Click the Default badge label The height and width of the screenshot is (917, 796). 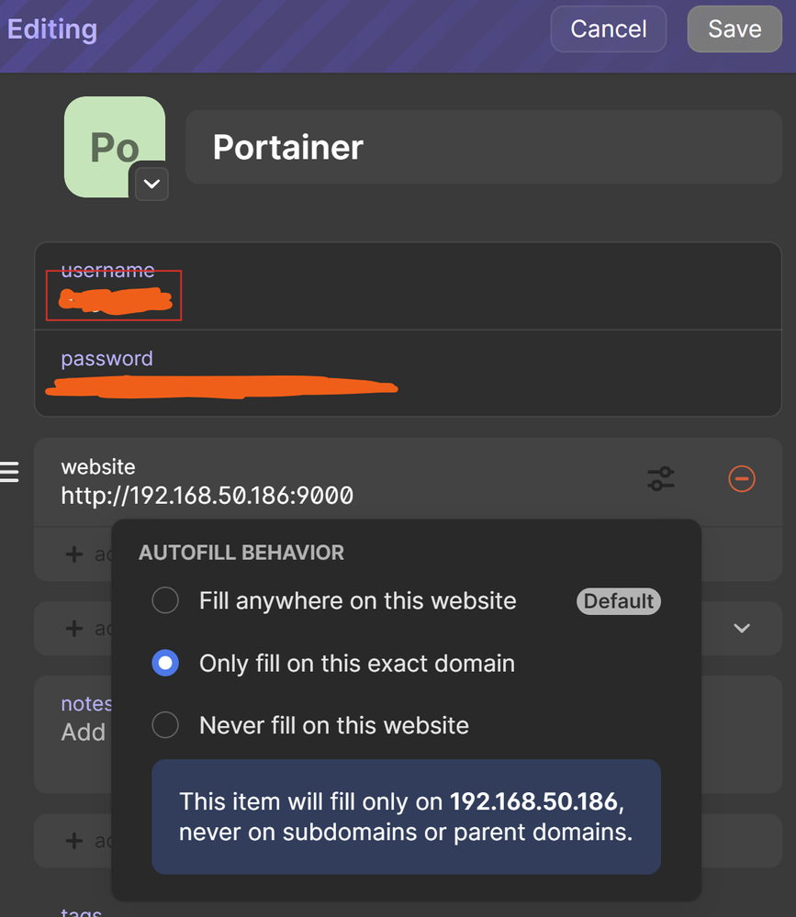[619, 601]
